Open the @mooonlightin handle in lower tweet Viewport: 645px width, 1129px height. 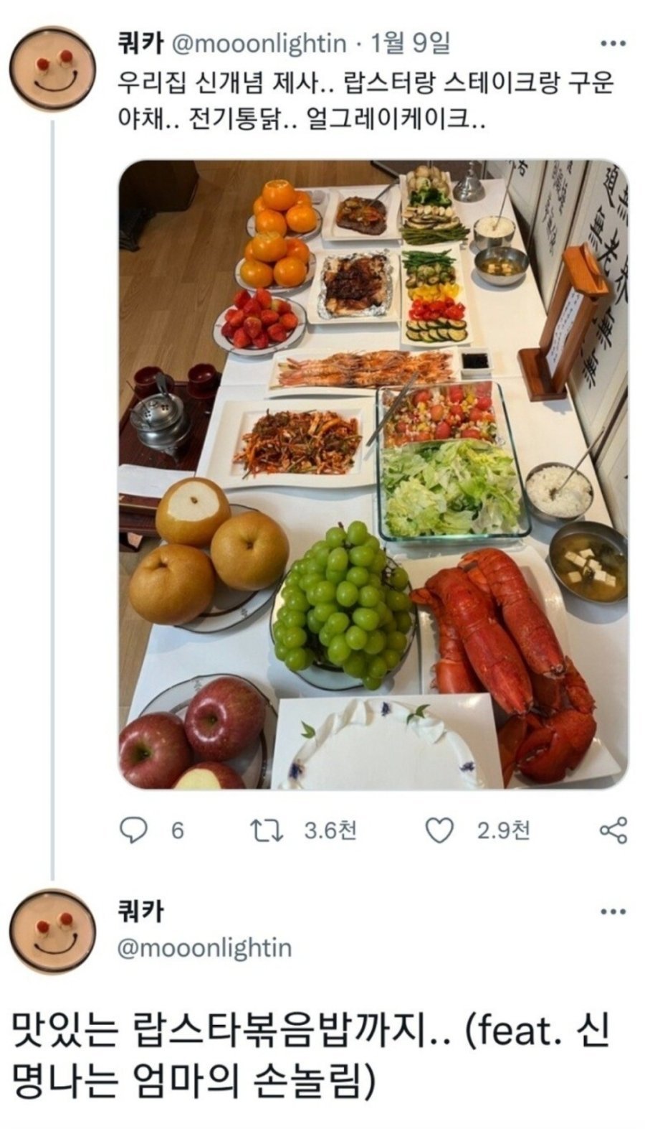pos(204,948)
